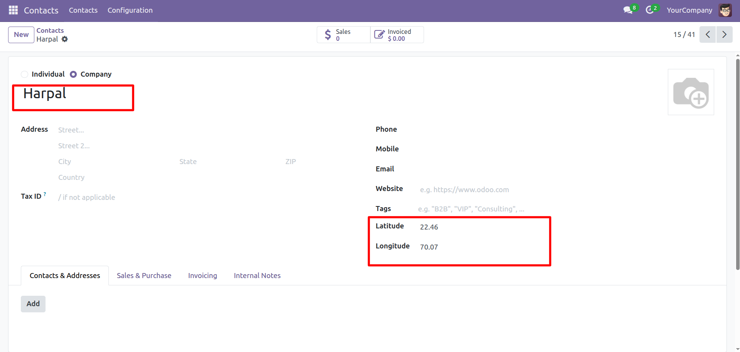Click the YourCompany switcher
This screenshot has width=740, height=352.
pyautogui.click(x=689, y=10)
